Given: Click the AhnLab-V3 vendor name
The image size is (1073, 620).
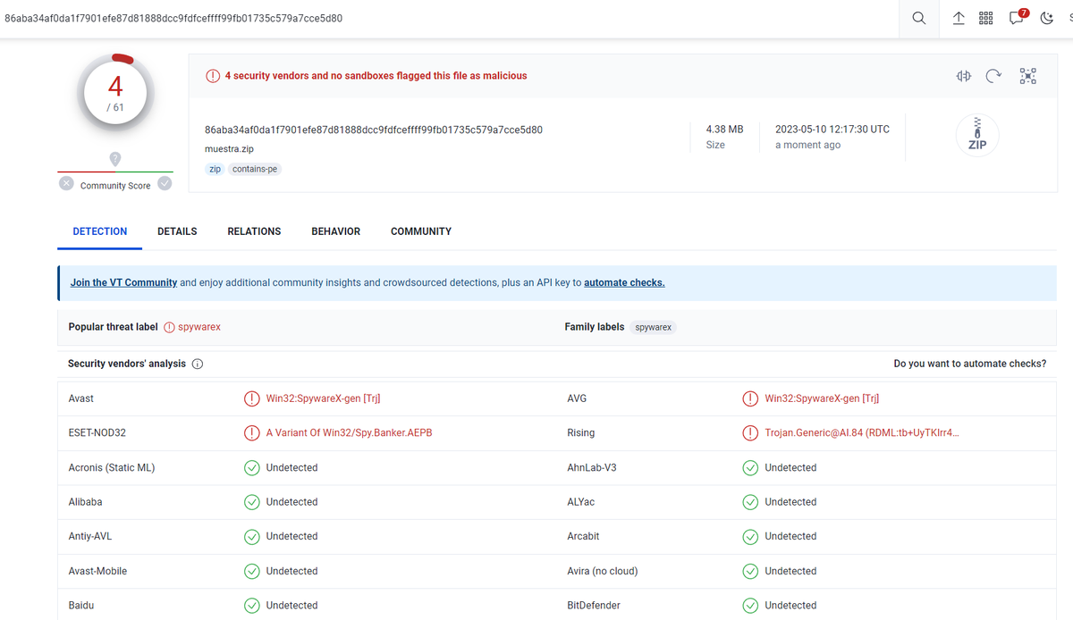Looking at the screenshot, I should pyautogui.click(x=592, y=467).
